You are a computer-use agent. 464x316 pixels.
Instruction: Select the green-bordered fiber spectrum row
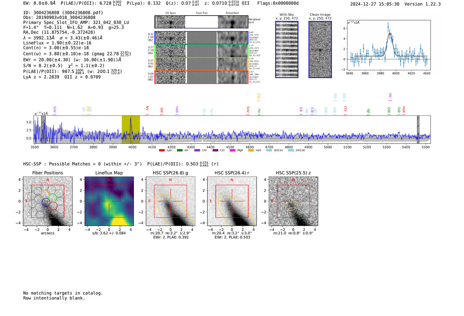tap(202, 51)
